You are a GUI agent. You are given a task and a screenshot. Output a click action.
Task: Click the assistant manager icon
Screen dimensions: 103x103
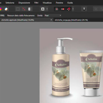pyautogui.click(x=84, y=9)
